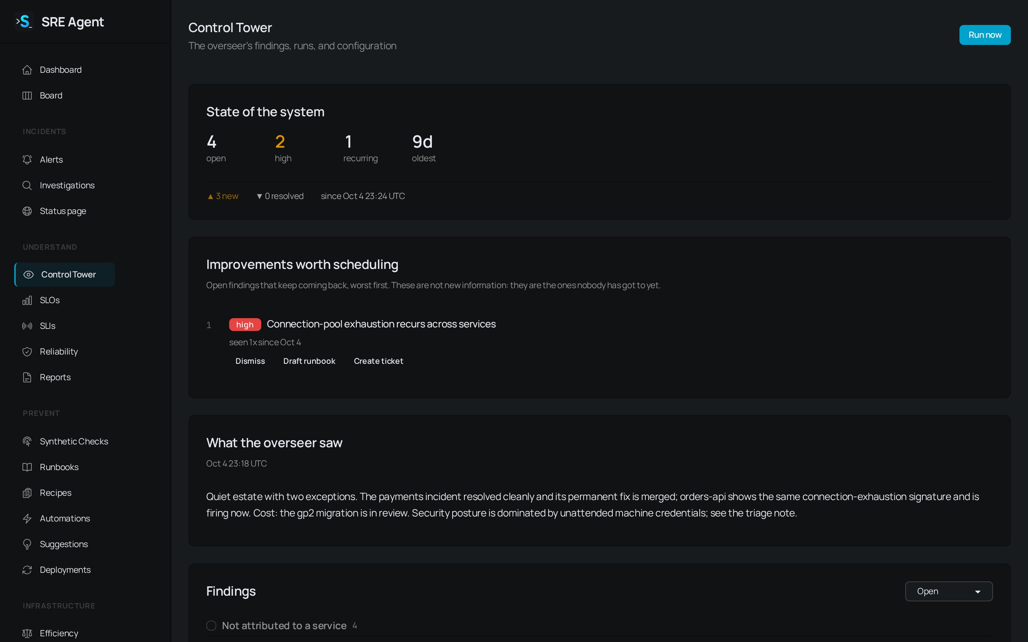Click the Automations lightning icon

pos(27,519)
